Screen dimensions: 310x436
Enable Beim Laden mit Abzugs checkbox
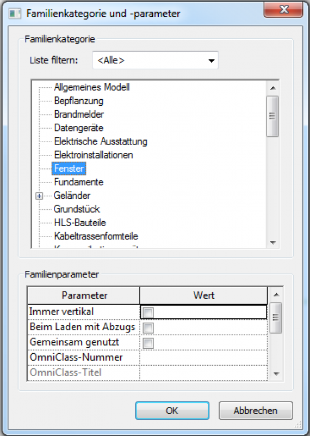click(x=148, y=328)
